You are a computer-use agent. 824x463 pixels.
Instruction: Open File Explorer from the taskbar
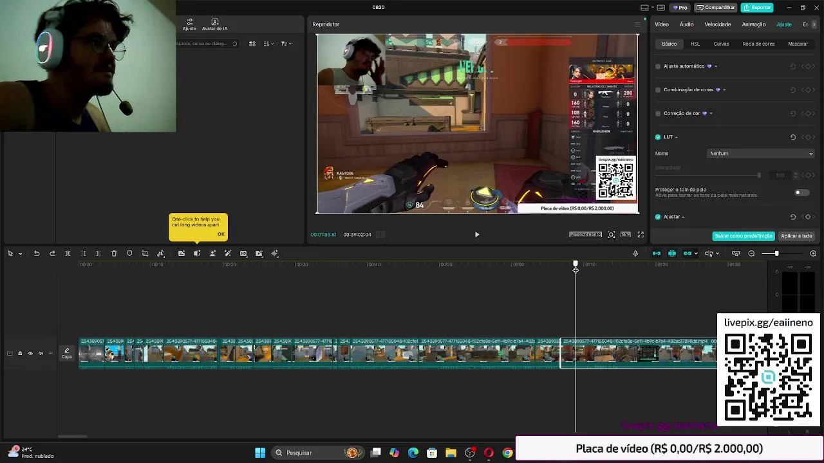[451, 453]
